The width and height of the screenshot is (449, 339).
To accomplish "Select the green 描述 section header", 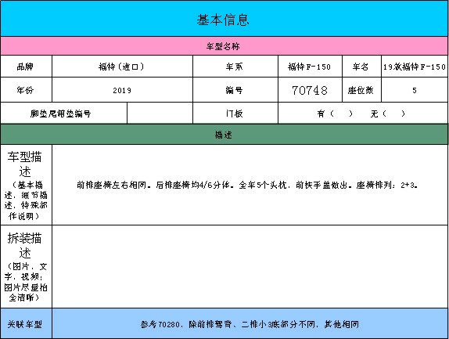I will click(224, 135).
